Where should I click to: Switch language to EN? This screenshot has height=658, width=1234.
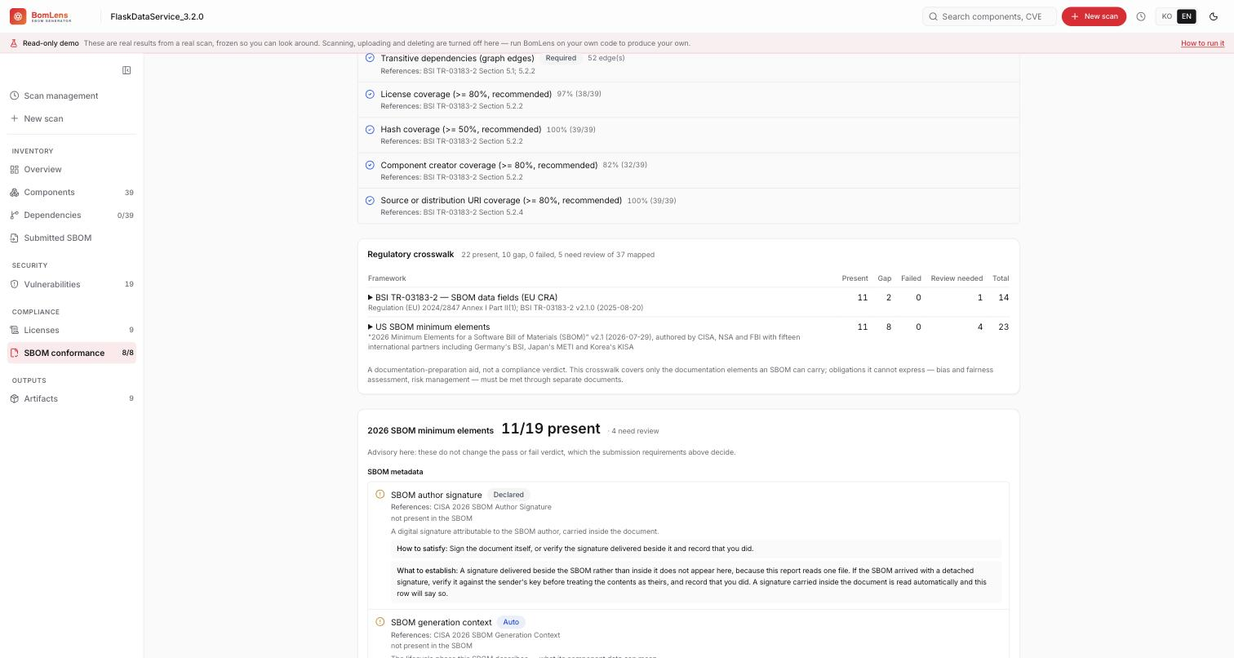click(1187, 16)
